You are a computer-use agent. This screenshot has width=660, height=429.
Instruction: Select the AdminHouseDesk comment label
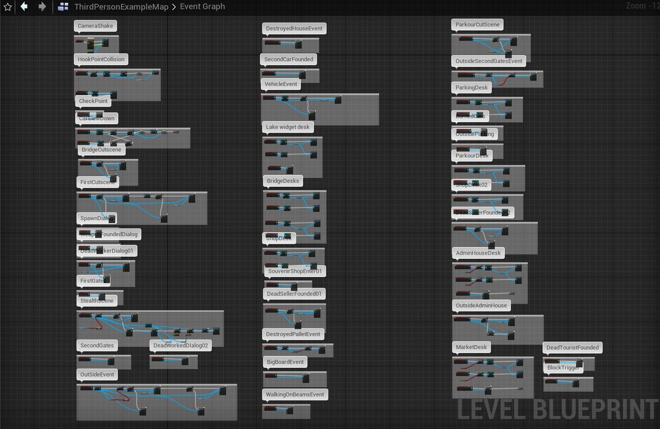pos(478,253)
